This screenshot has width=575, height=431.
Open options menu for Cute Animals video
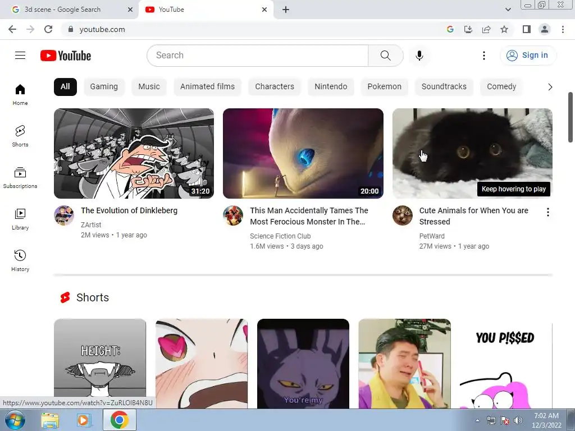click(548, 212)
